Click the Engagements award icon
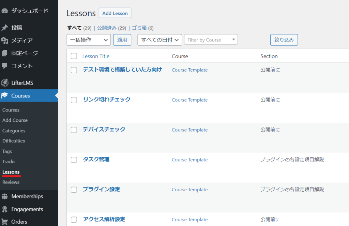This screenshot has width=349, height=226. point(4,209)
